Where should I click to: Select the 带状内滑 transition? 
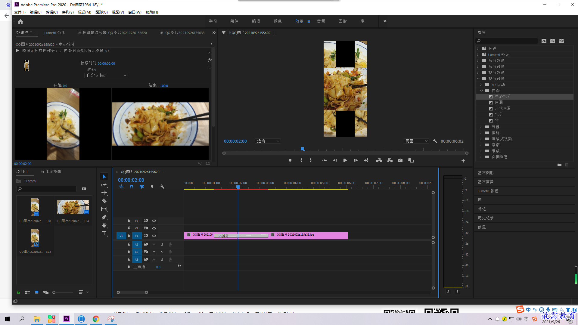503,108
